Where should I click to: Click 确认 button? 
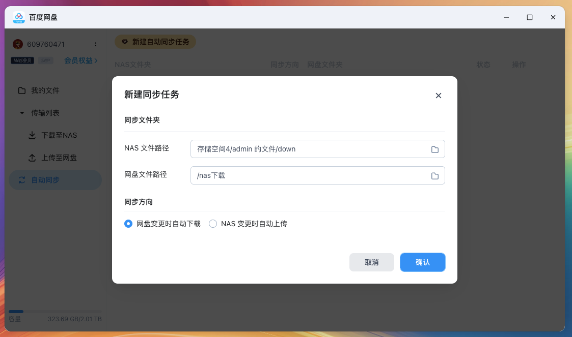coord(422,262)
